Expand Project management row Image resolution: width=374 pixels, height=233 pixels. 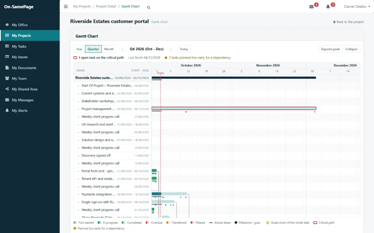(78, 109)
